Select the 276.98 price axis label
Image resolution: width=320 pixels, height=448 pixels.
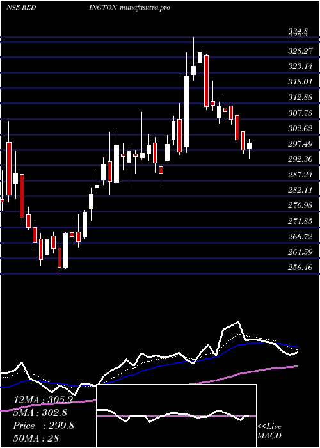[300, 205]
